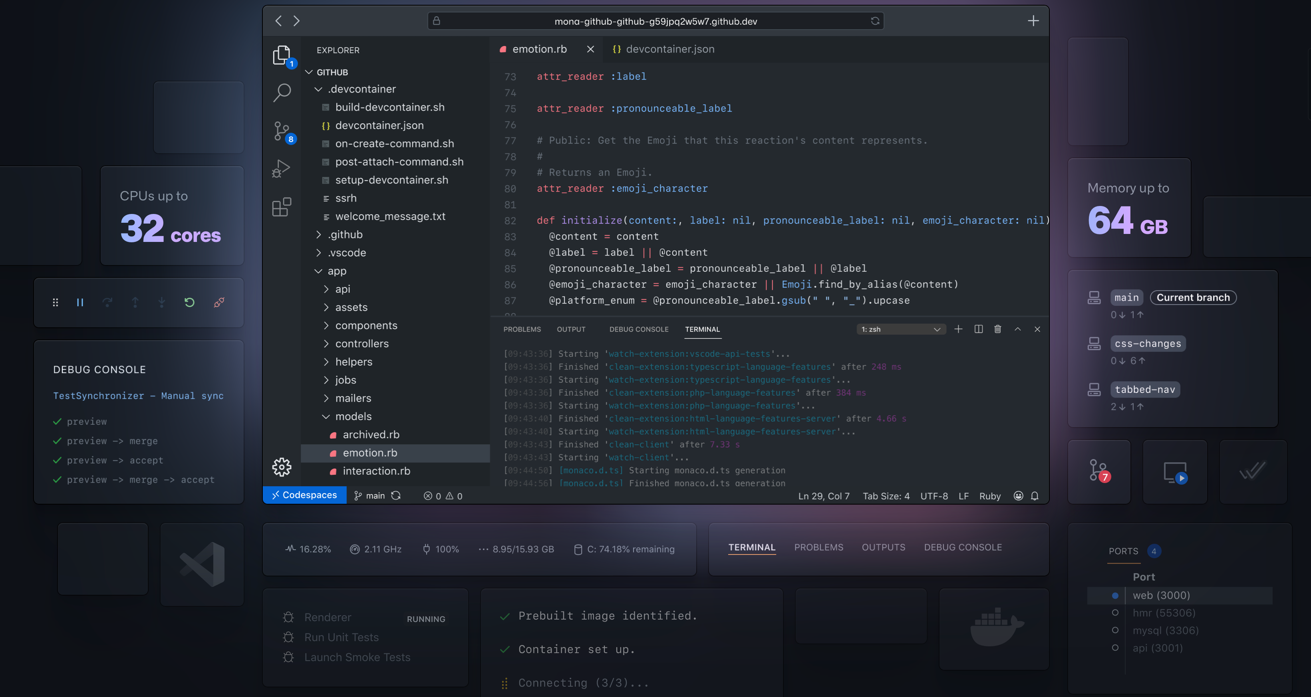
Task: Click the notifications bell in status bar
Action: (x=1035, y=496)
